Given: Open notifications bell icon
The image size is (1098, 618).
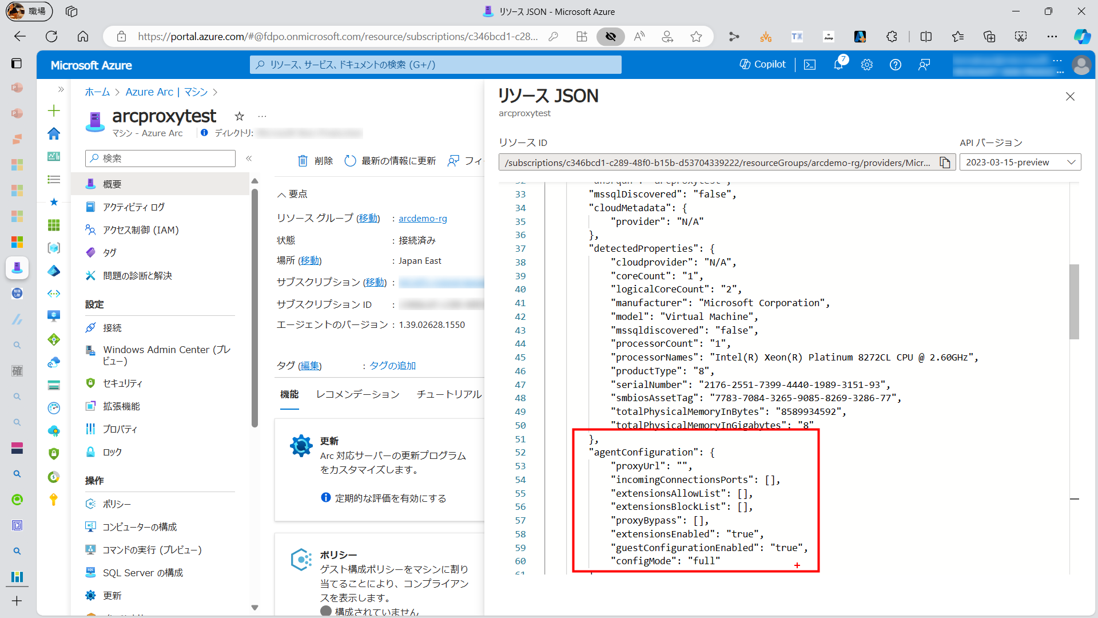Looking at the screenshot, I should coord(839,65).
